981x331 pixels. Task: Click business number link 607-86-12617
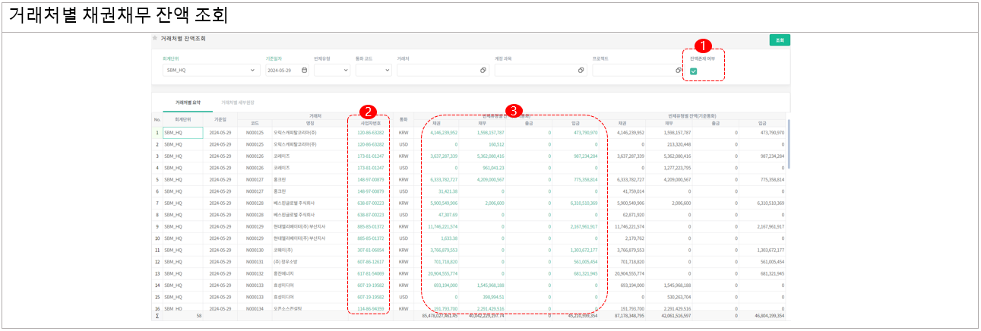(x=370, y=261)
